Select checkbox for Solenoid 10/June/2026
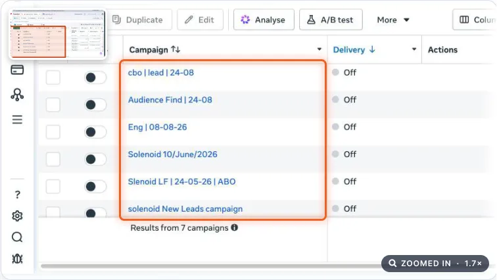This screenshot has height=280, width=497. [53, 159]
